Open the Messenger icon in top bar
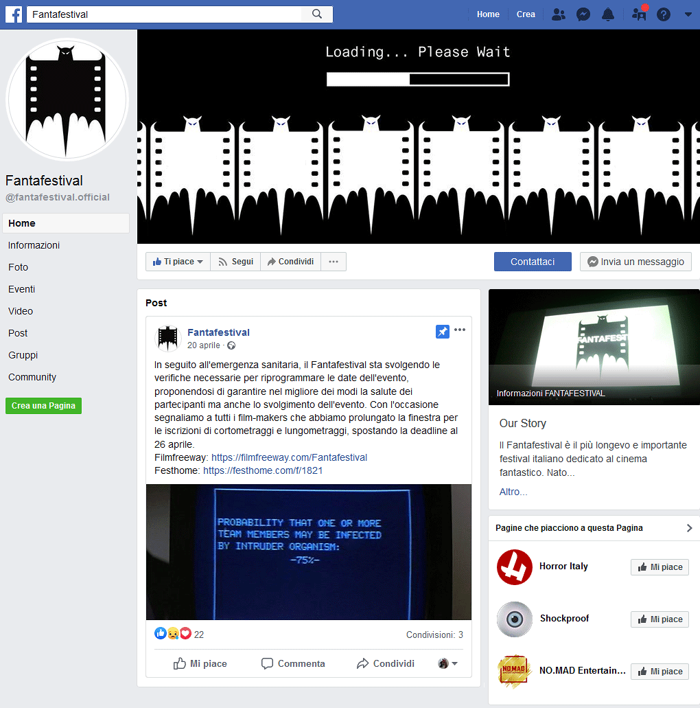Viewport: 700px width, 708px height. click(x=583, y=14)
